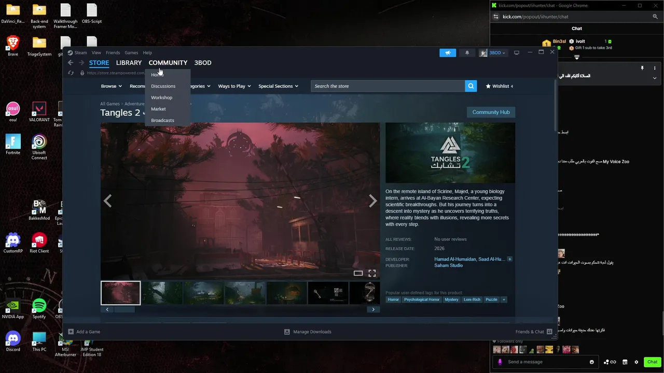Switch to the LIBRARY tab
Screen dimensions: 664x373
tap(129, 63)
